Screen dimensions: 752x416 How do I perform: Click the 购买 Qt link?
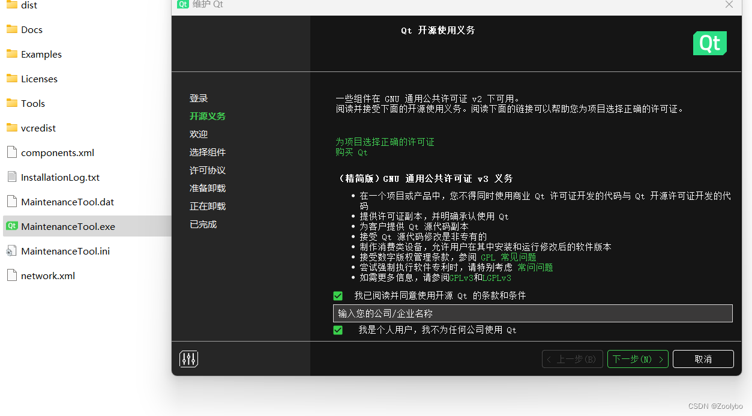(x=352, y=152)
